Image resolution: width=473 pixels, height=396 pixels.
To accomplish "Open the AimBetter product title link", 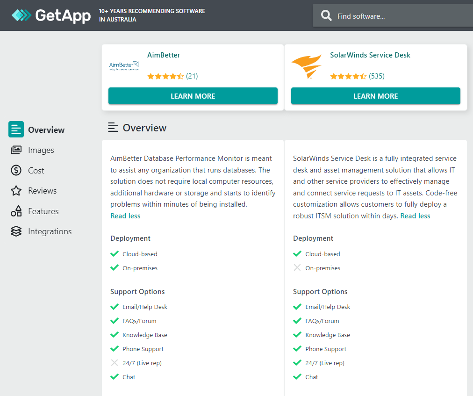I will (164, 55).
